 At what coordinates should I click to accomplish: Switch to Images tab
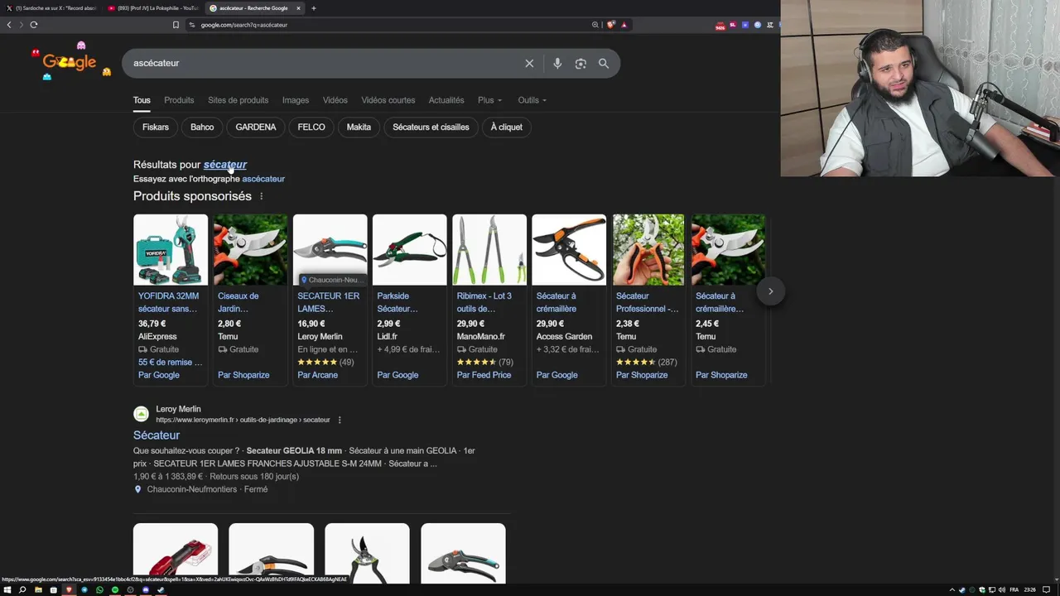click(x=296, y=100)
